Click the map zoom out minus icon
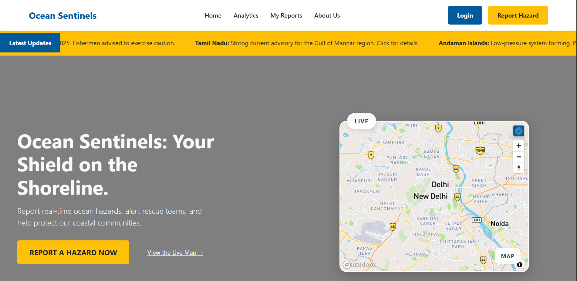The image size is (577, 281). point(519,157)
